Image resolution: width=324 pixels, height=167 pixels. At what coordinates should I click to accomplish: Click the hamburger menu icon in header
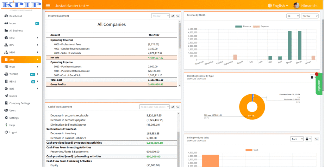48,6
